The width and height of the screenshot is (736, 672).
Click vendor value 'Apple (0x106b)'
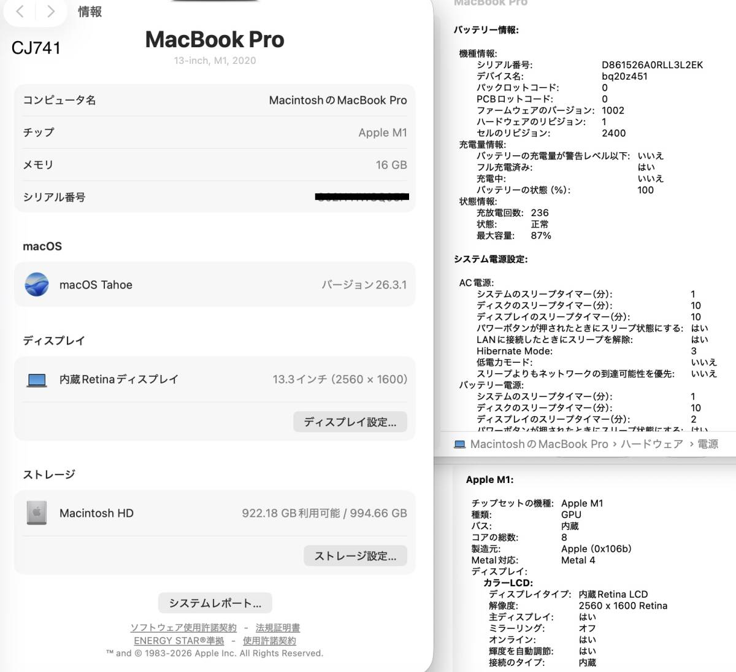click(596, 549)
